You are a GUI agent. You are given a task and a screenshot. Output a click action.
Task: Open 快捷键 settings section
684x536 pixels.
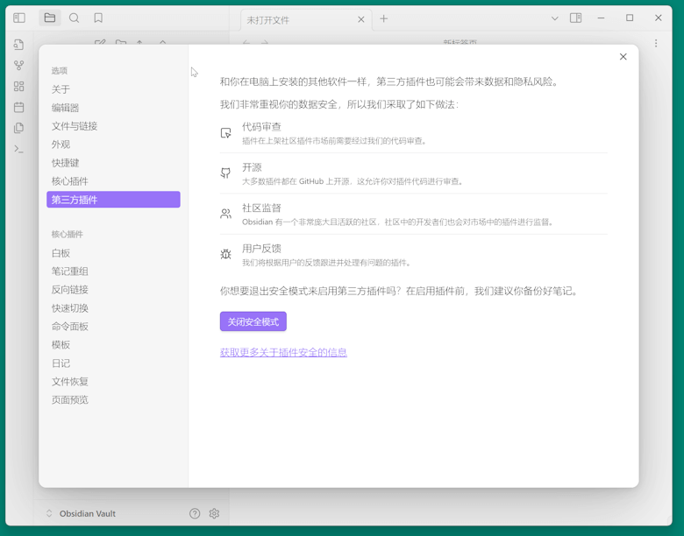click(66, 163)
